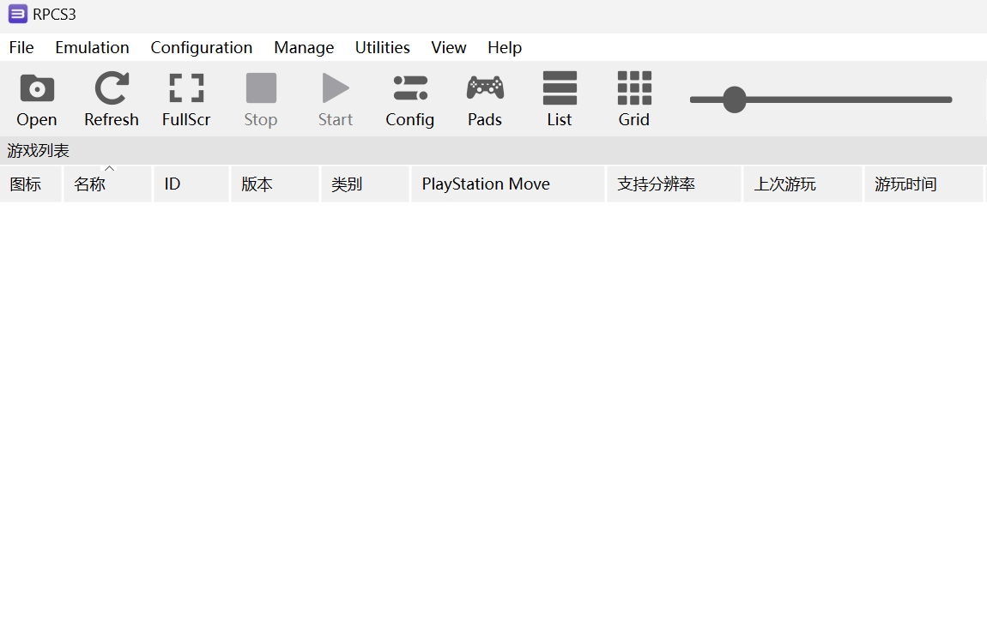
Task: Click the PlayStation Move column header
Action: pos(506,184)
